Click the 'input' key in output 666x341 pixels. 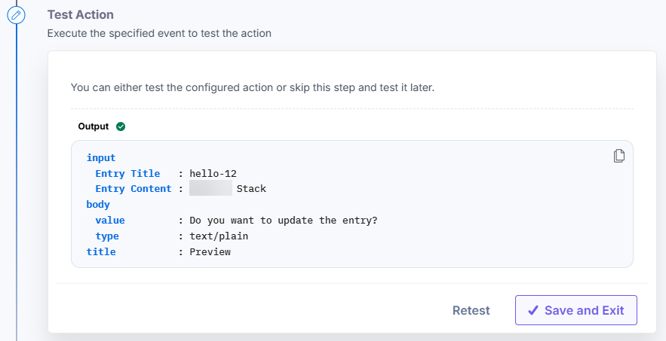tap(101, 158)
